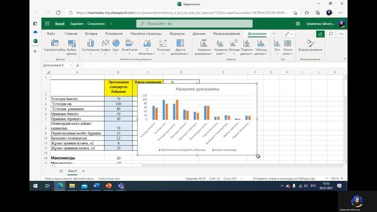
Task: Open the Названия осей options
Action: [x=220, y=47]
